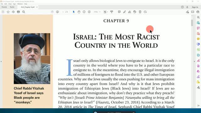Zoom out with minus button
201x113 pixels.
(x=84, y=12)
